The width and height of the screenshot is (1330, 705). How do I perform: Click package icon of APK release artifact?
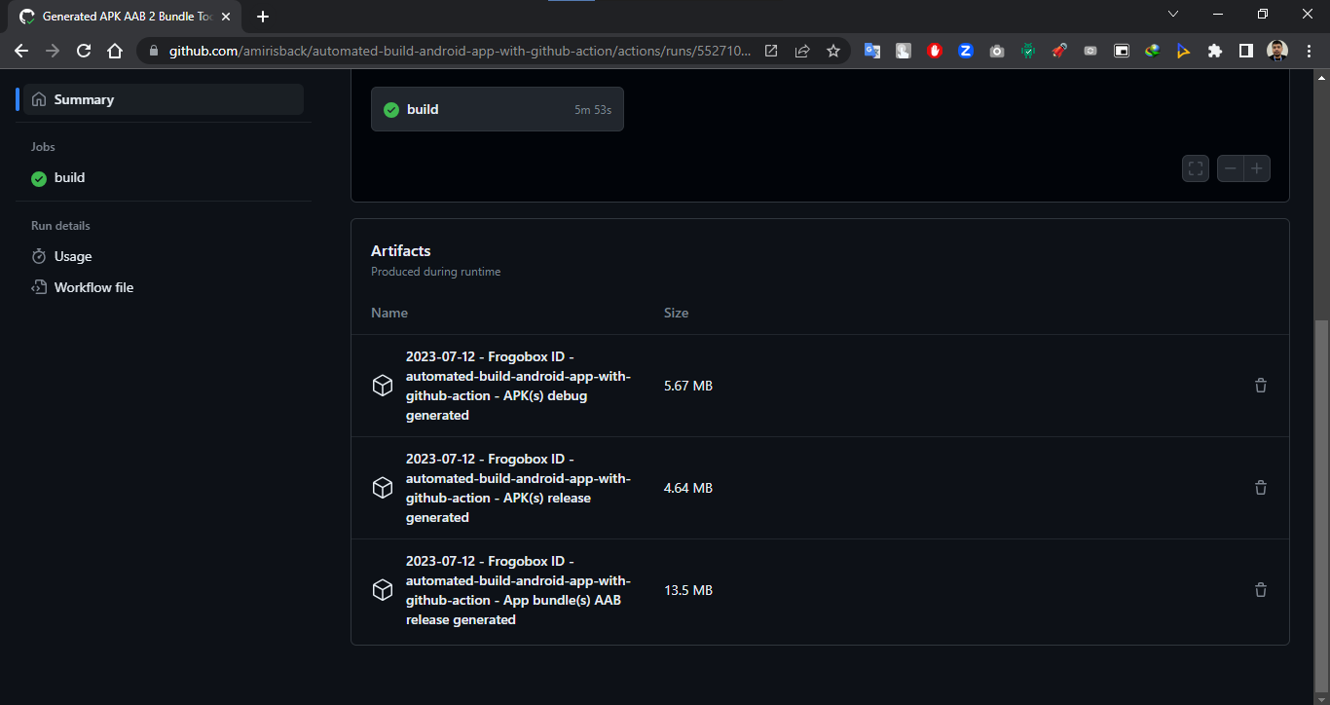(x=383, y=488)
